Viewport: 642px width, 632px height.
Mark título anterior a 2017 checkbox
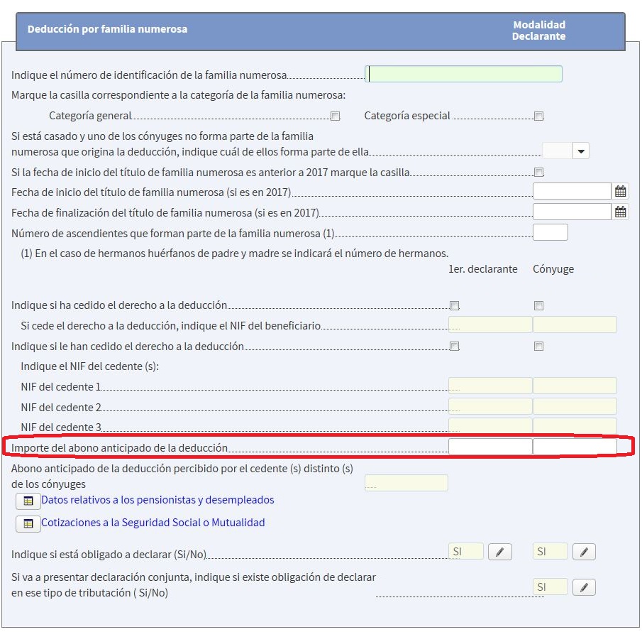[539, 173]
